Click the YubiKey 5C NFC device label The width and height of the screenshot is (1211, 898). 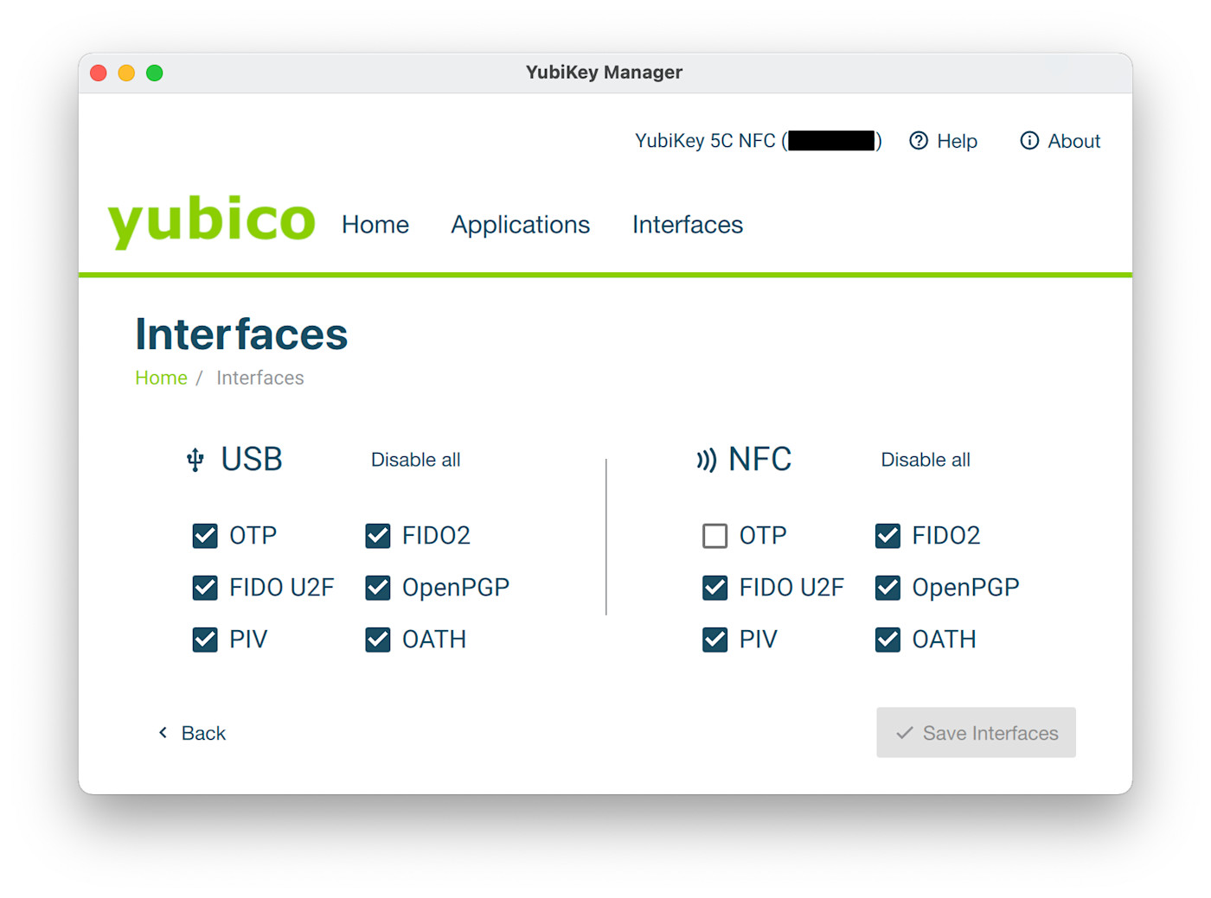(757, 140)
